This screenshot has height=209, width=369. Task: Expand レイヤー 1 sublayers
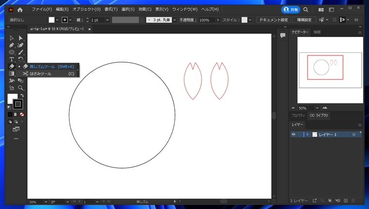point(307,134)
